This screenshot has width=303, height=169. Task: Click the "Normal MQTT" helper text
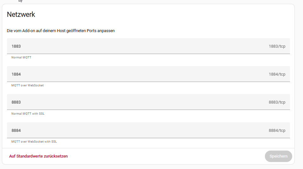click(x=21, y=57)
